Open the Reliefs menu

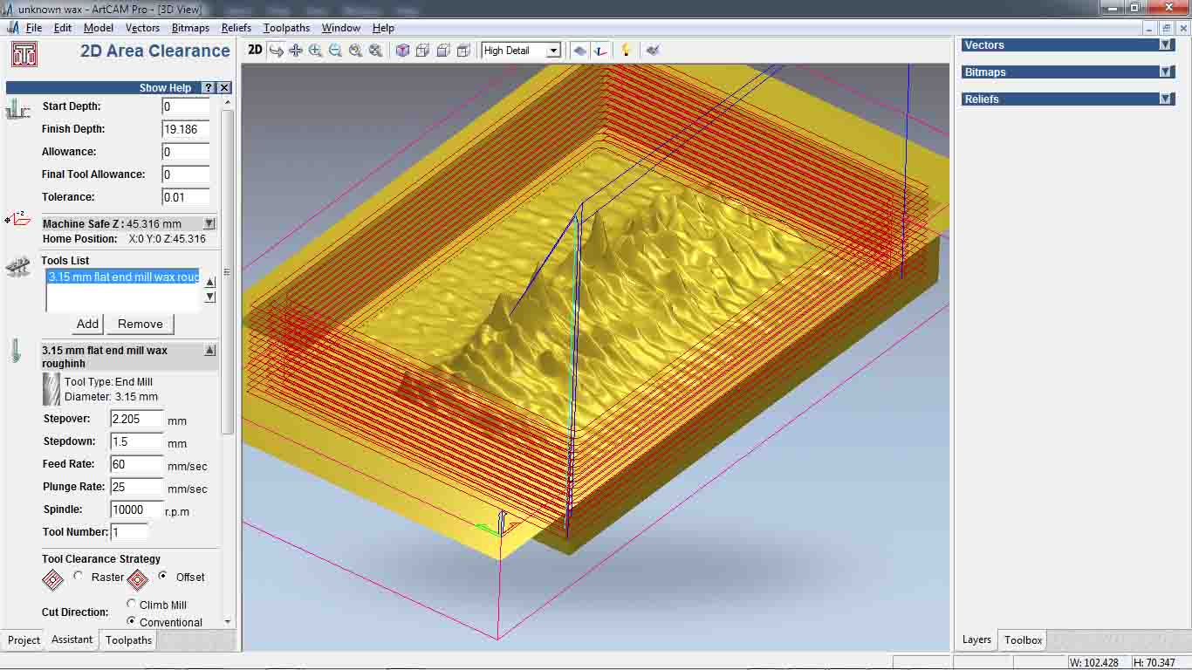point(236,28)
